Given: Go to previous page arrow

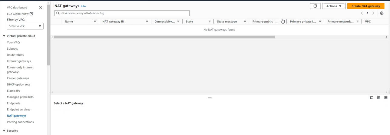Looking at the screenshot, I should tap(362, 13).
